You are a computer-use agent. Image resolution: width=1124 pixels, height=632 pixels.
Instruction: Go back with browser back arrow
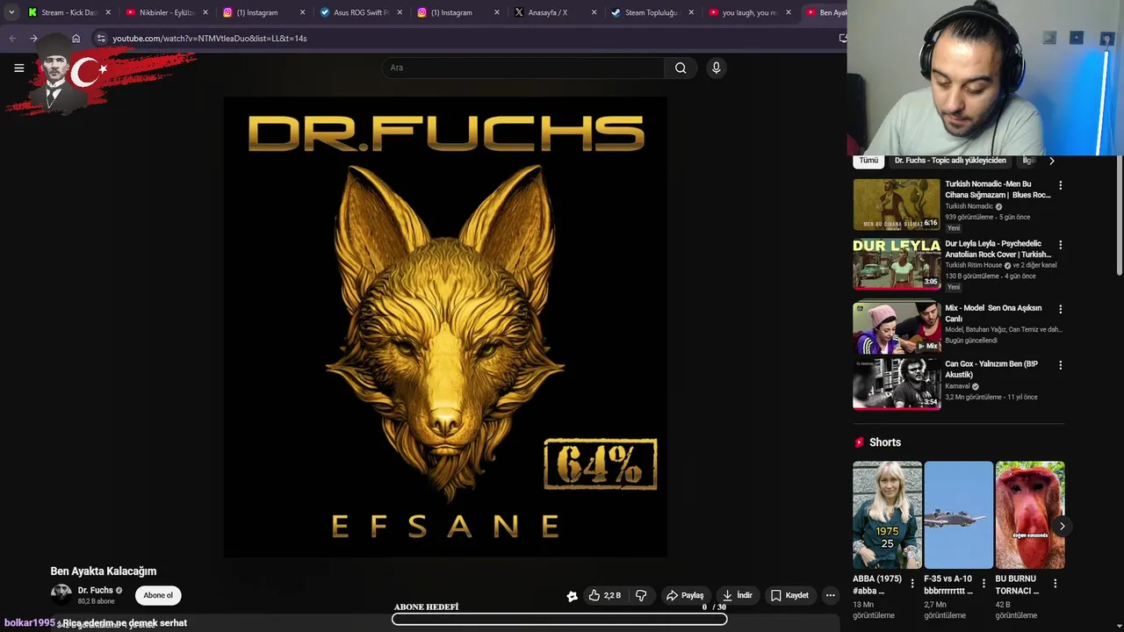point(12,39)
